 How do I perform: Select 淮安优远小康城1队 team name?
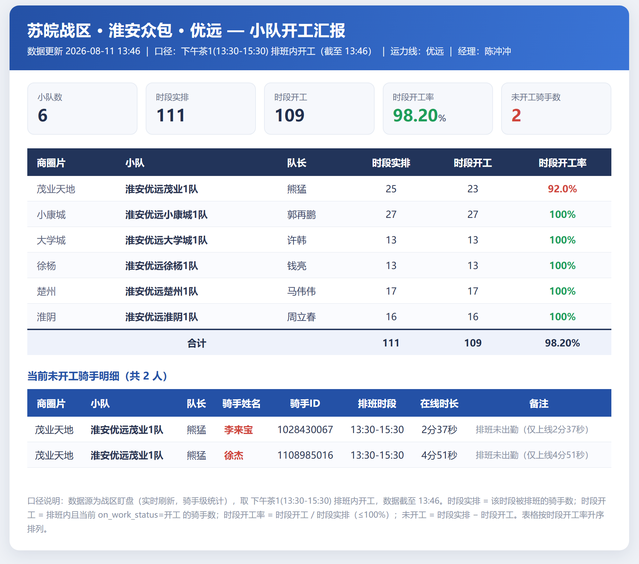point(166,214)
